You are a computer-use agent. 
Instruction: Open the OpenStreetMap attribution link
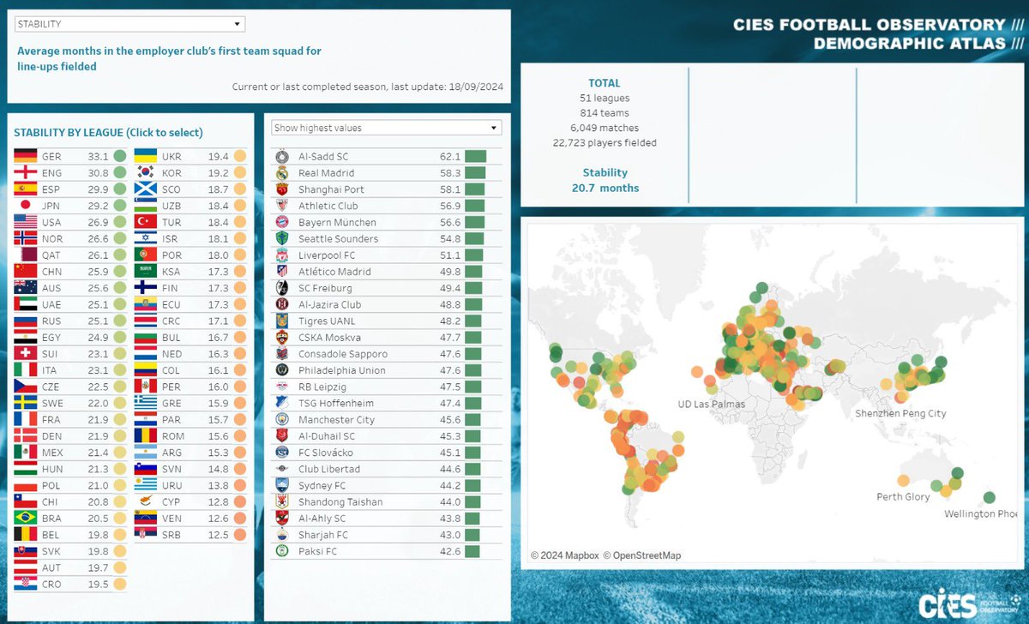642,555
